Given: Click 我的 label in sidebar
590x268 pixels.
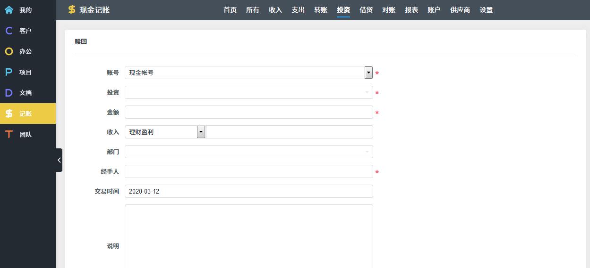Looking at the screenshot, I should click(x=26, y=10).
